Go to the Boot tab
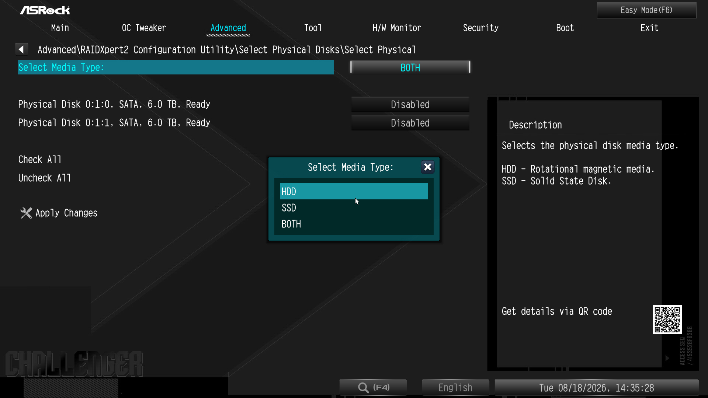 click(x=565, y=28)
